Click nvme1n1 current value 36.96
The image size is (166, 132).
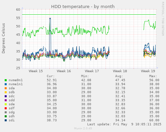point(52,84)
